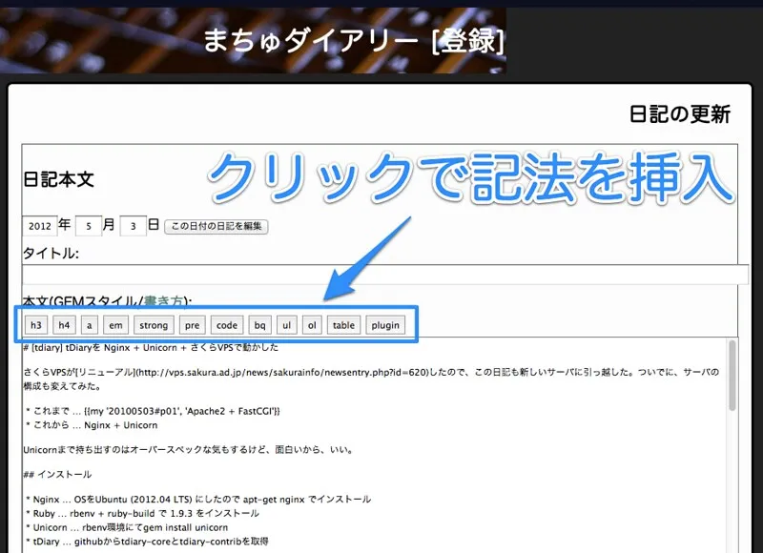
Task: Click the '## インストール' line in textarea
Action: tap(57, 474)
